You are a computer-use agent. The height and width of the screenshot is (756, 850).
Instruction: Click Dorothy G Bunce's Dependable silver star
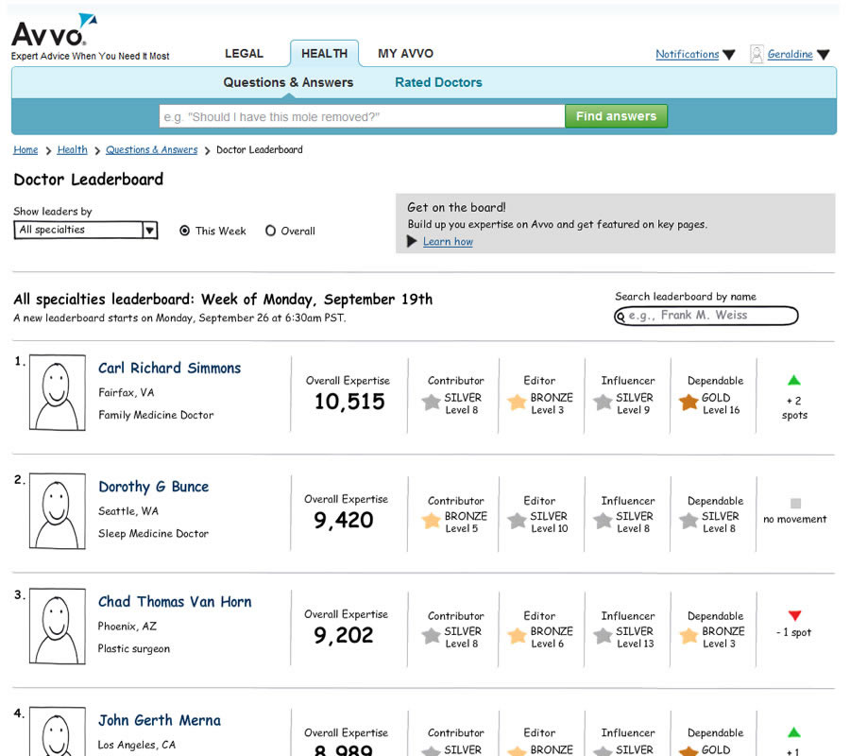688,521
